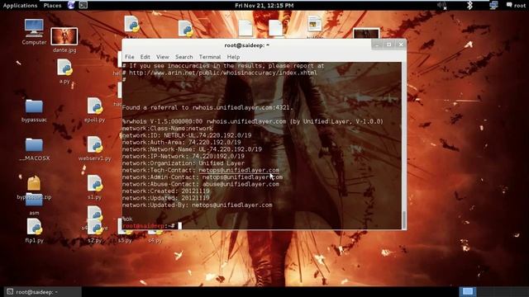Open the Places menu in top panel
529x297 pixels.
click(x=52, y=6)
